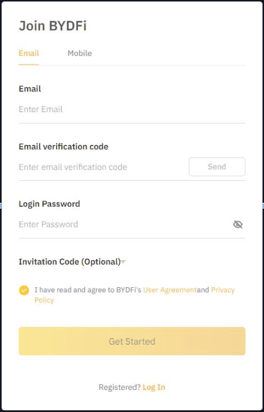Image resolution: width=264 pixels, height=412 pixels.
Task: Click the Invitation Code (Optional) label
Action: (x=69, y=261)
